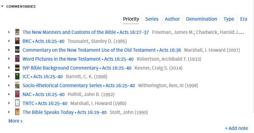The height and width of the screenshot is (133, 254).
Task: Select the Era tab
Action: [x=243, y=19]
